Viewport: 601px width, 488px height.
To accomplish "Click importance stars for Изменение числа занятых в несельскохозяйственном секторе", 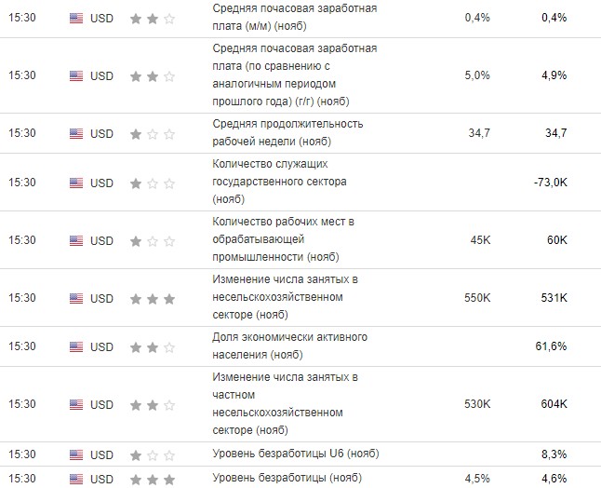I will [152, 298].
